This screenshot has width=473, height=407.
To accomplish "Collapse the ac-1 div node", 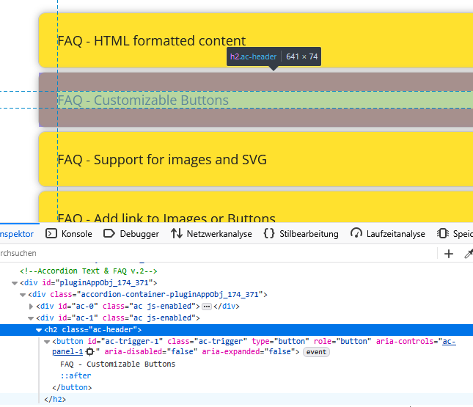I will (31, 318).
